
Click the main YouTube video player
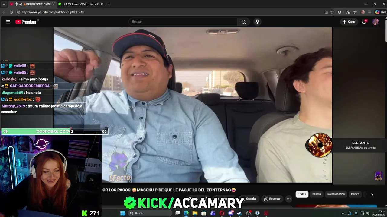coord(193,105)
